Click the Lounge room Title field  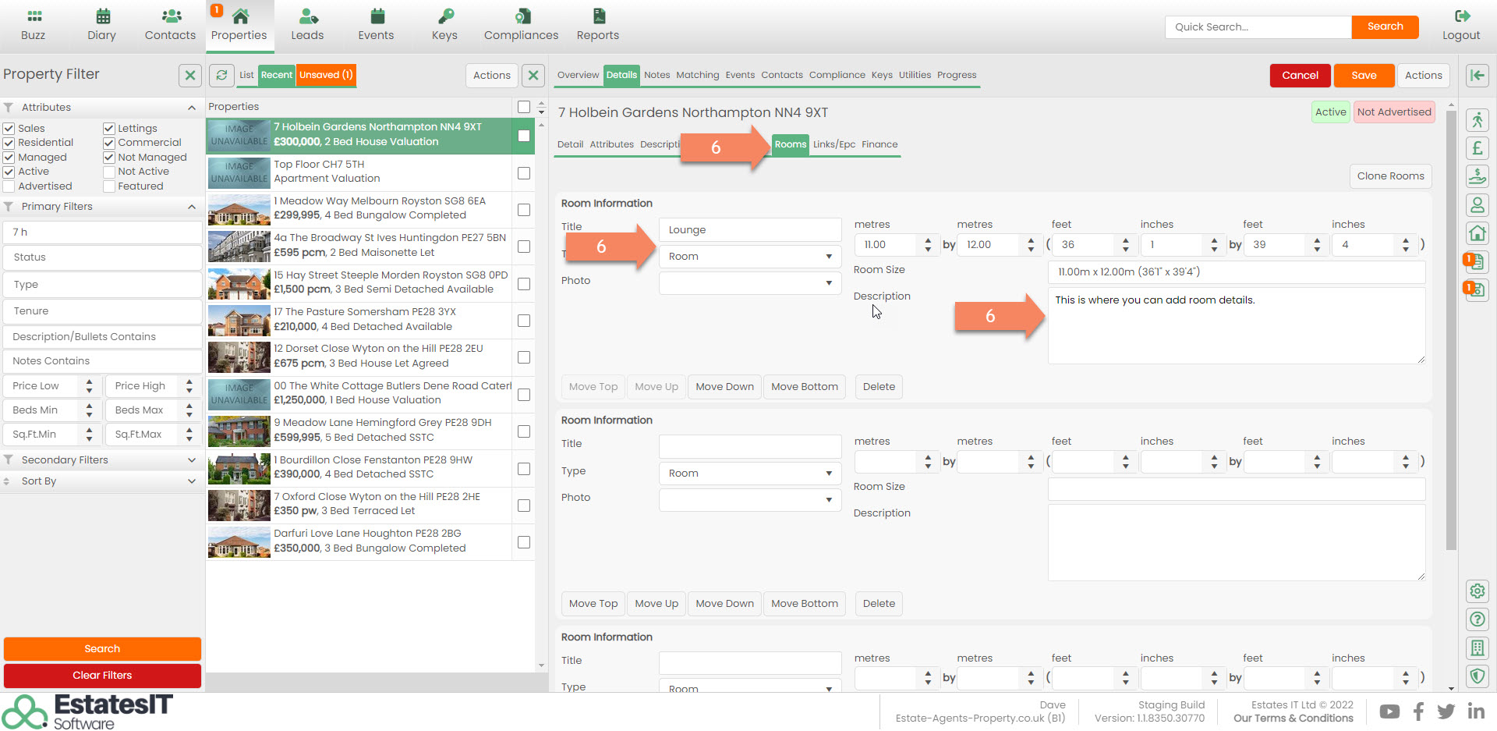pyautogui.click(x=749, y=230)
